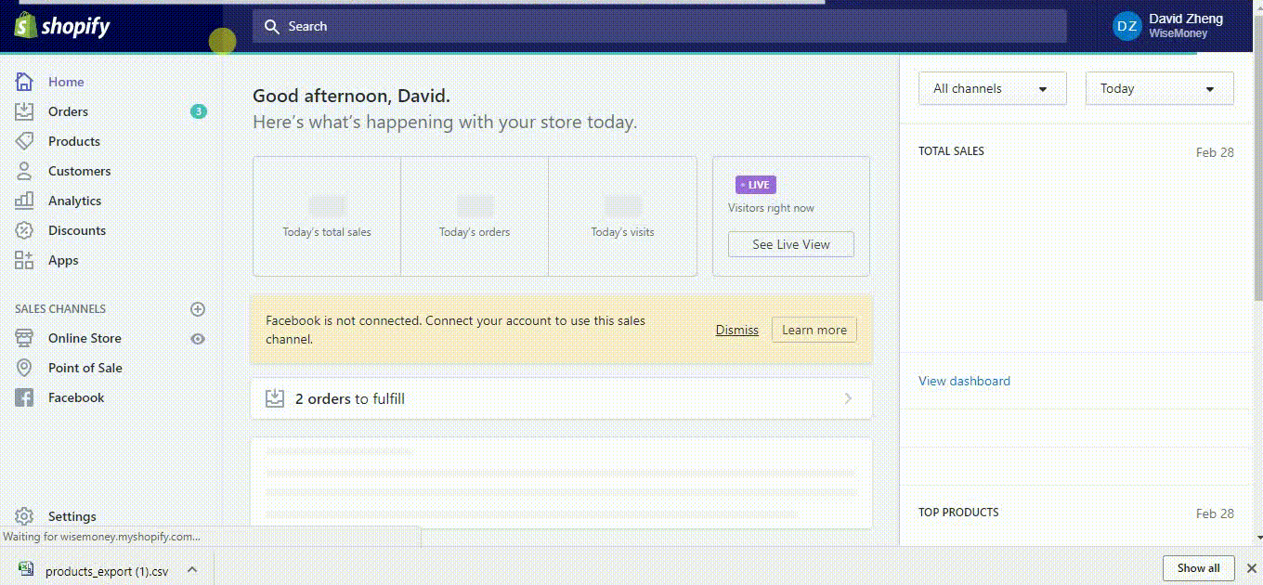Click See Live View button
This screenshot has height=585, width=1263.
click(791, 244)
